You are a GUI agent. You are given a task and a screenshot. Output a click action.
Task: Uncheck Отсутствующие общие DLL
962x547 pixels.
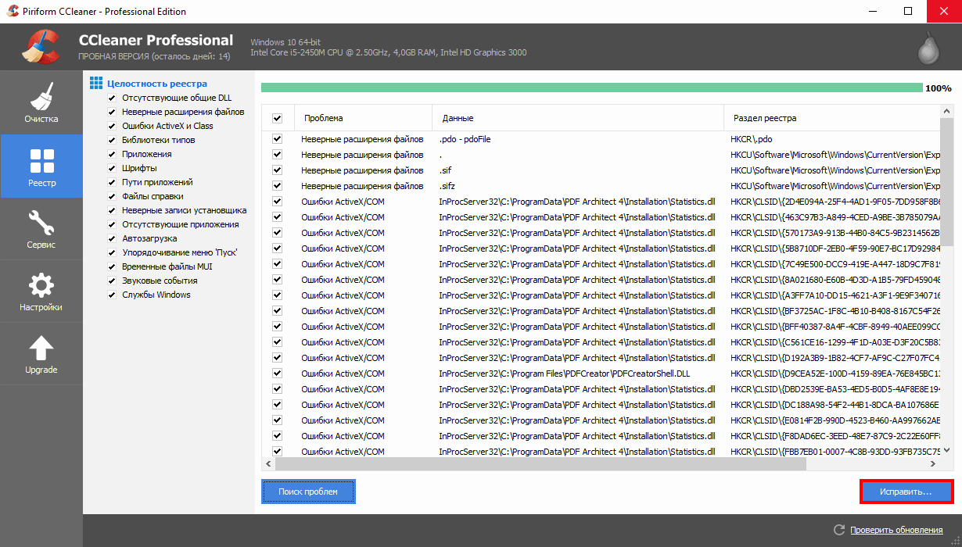[113, 98]
